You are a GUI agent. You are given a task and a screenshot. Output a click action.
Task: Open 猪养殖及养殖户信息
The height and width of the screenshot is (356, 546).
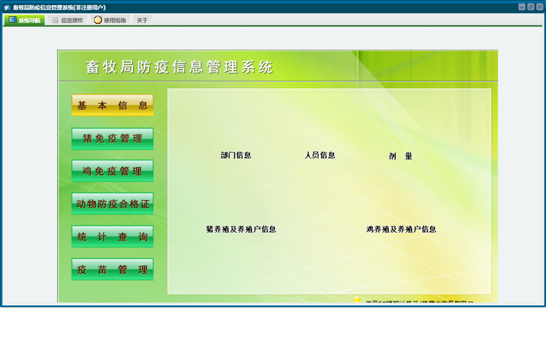point(241,229)
